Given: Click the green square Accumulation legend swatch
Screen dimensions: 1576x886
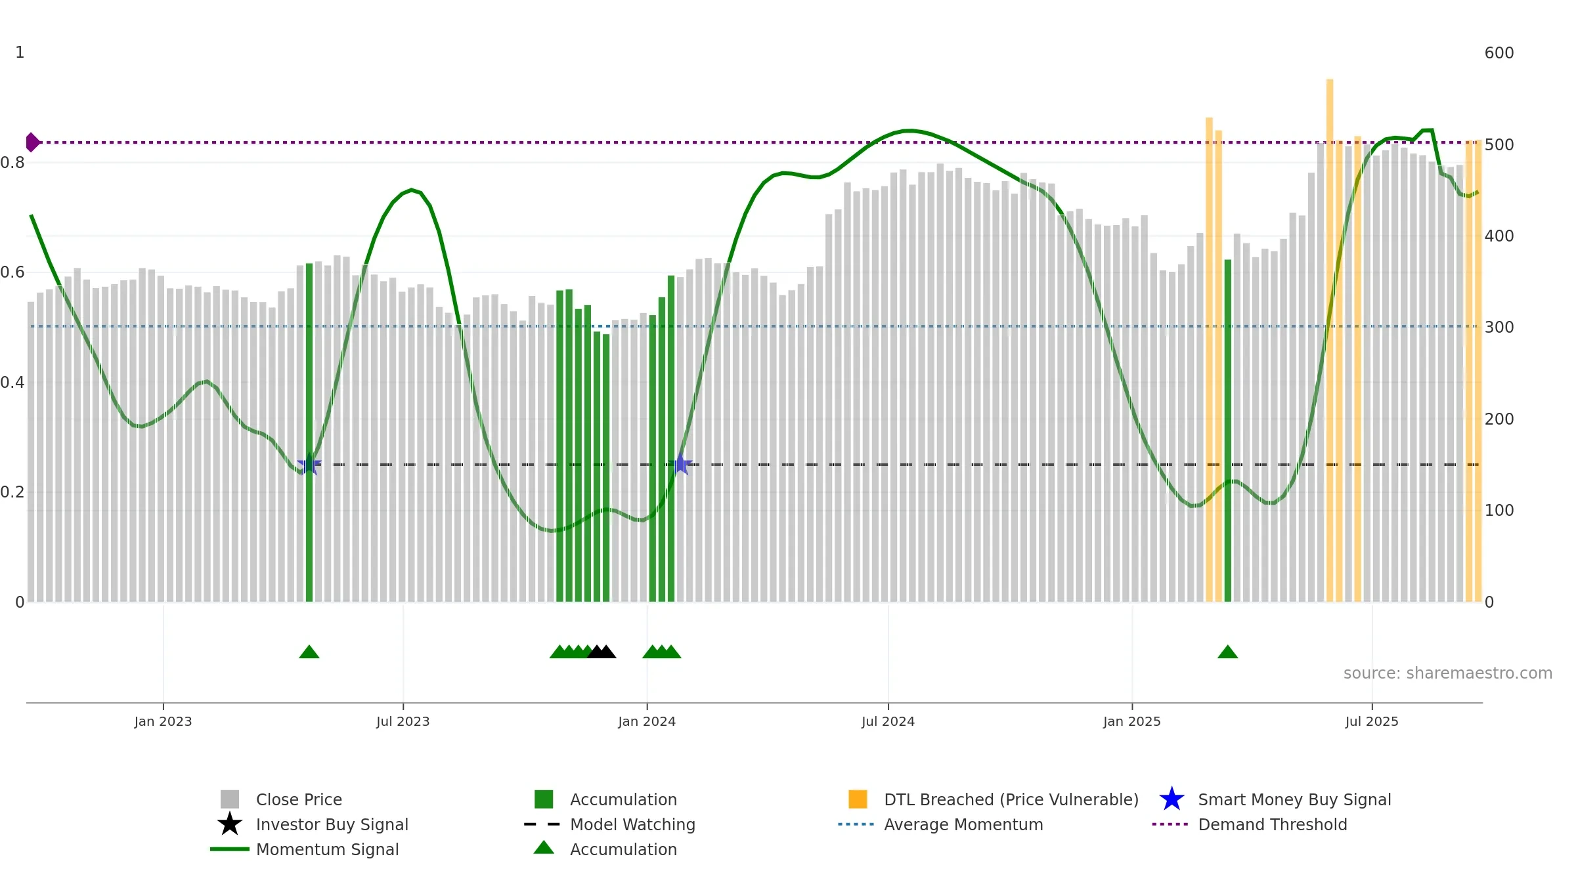Looking at the screenshot, I should 544,799.
